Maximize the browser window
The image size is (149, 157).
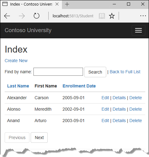(x=129, y=4)
